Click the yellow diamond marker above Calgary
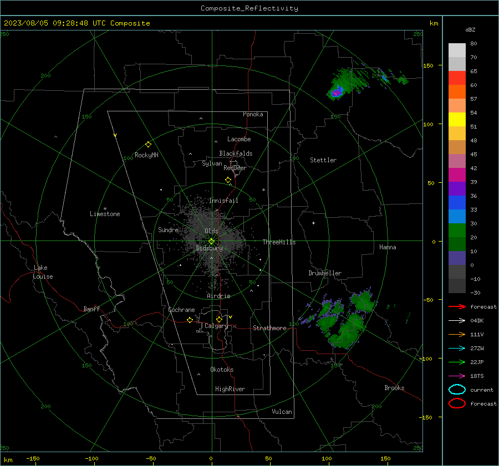Viewport: 499px width, 466px height. tap(219, 319)
